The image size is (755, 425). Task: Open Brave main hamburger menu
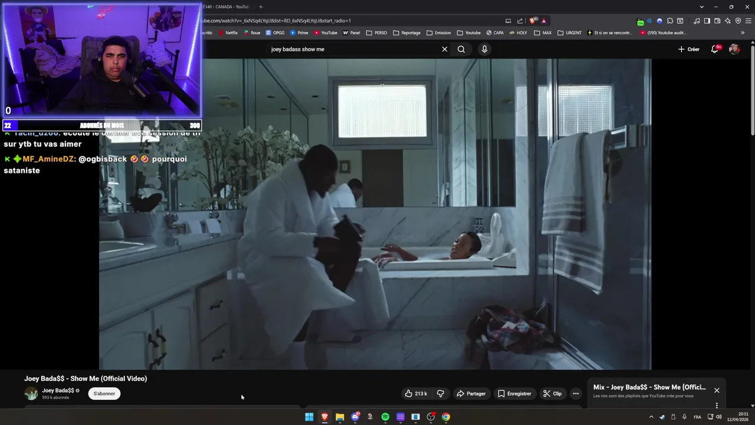point(748,21)
